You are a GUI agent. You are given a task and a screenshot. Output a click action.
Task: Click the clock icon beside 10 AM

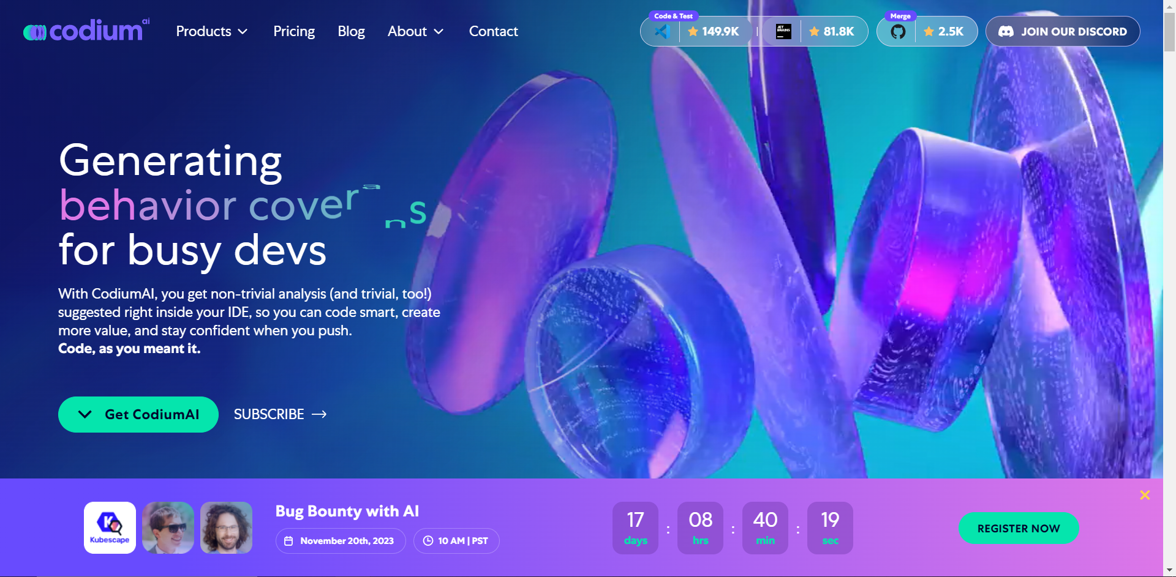point(428,541)
